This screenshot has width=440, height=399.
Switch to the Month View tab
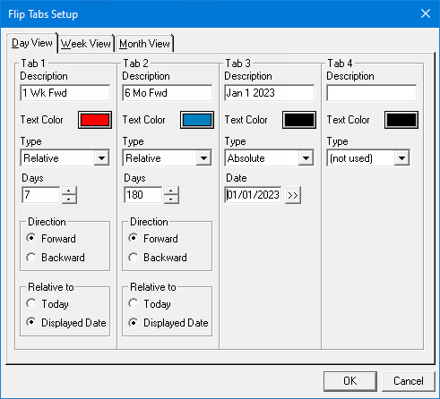point(144,44)
